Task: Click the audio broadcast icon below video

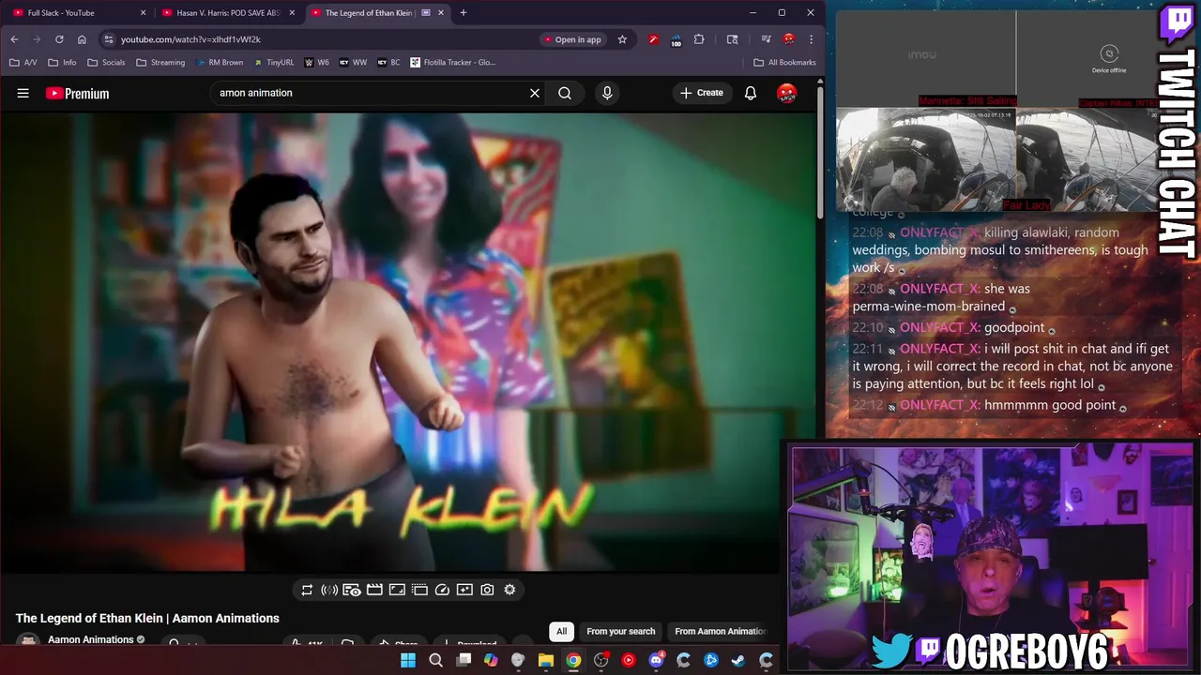Action: pos(329,590)
